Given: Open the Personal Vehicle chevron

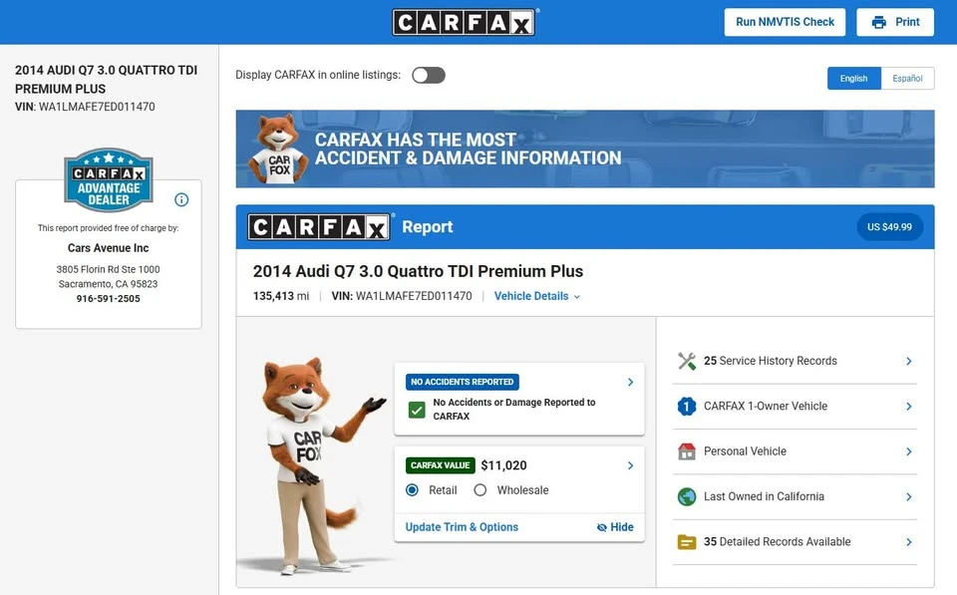Looking at the screenshot, I should pyautogui.click(x=909, y=451).
